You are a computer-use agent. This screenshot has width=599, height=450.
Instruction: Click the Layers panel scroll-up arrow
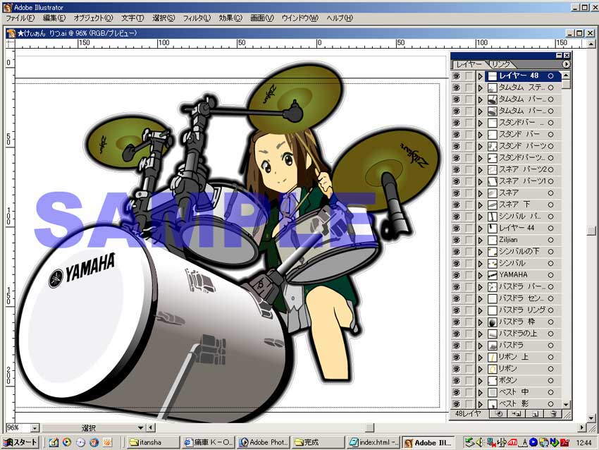(x=566, y=75)
